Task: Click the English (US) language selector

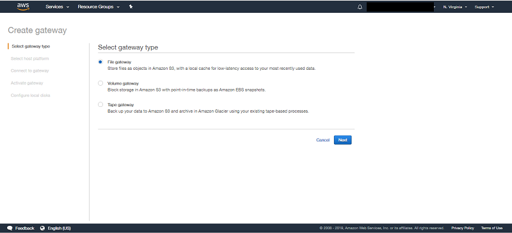Action: coord(59,228)
